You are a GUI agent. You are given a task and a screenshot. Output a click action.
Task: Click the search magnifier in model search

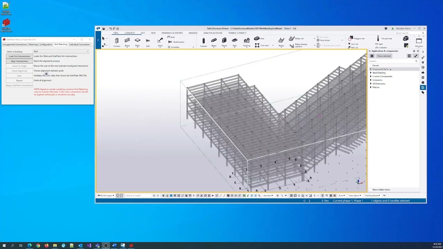click(154, 196)
